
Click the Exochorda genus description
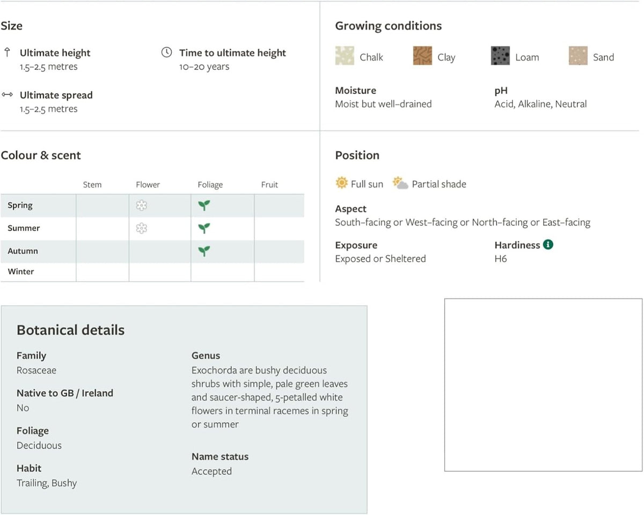pos(270,398)
